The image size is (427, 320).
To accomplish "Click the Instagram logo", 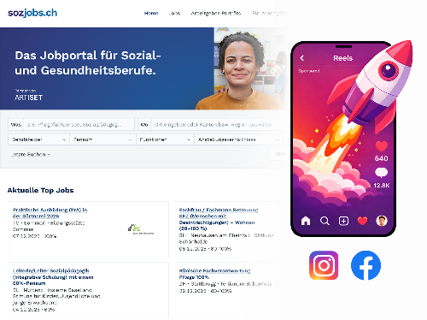I will click(x=324, y=265).
